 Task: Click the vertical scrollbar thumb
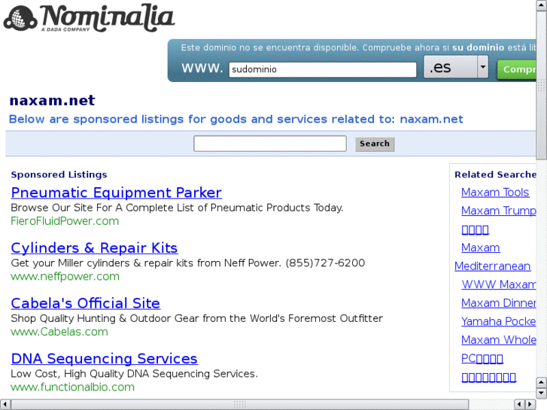[x=542, y=85]
